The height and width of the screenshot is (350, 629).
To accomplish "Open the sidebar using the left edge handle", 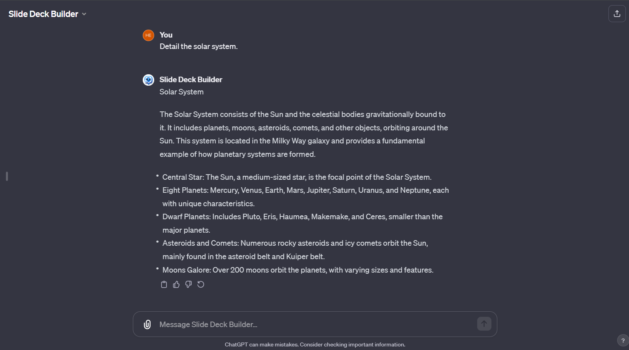I will point(7,176).
